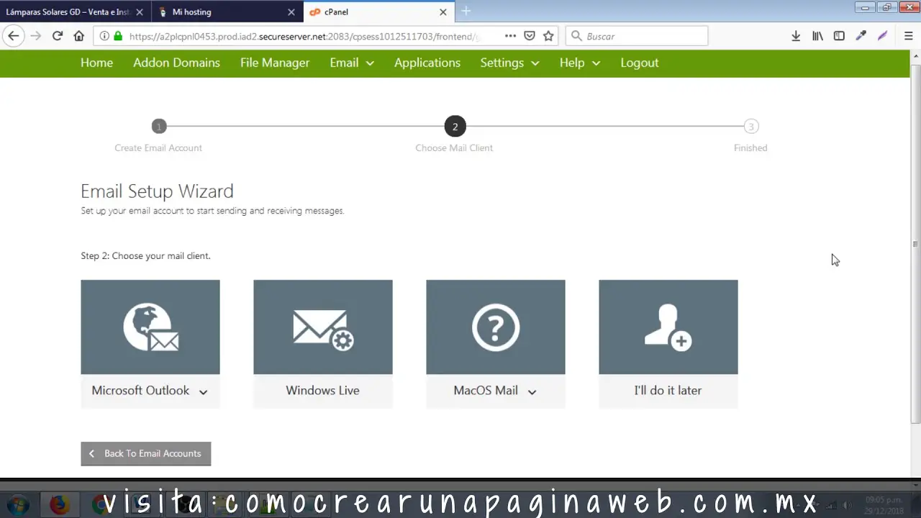Click the eyedropper toolbar icon
The width and height of the screenshot is (921, 518).
861,36
